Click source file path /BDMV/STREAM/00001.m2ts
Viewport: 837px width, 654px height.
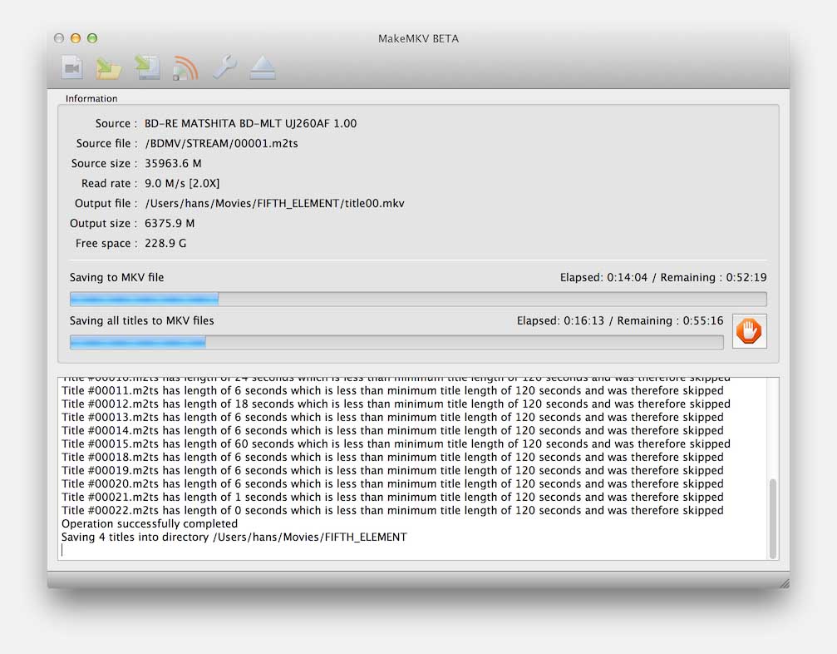(x=222, y=144)
